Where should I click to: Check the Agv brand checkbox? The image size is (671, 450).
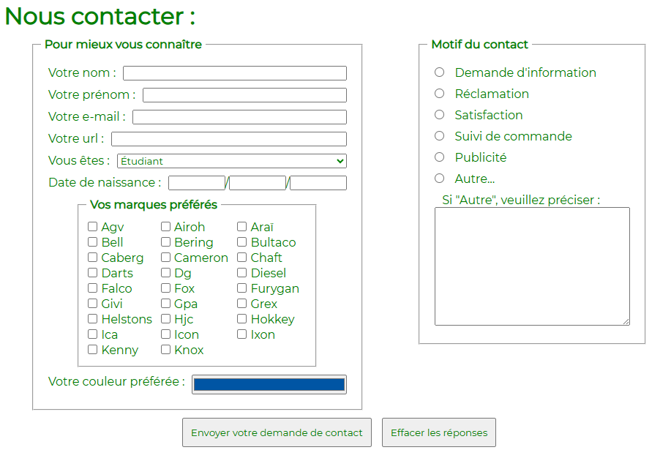(93, 227)
